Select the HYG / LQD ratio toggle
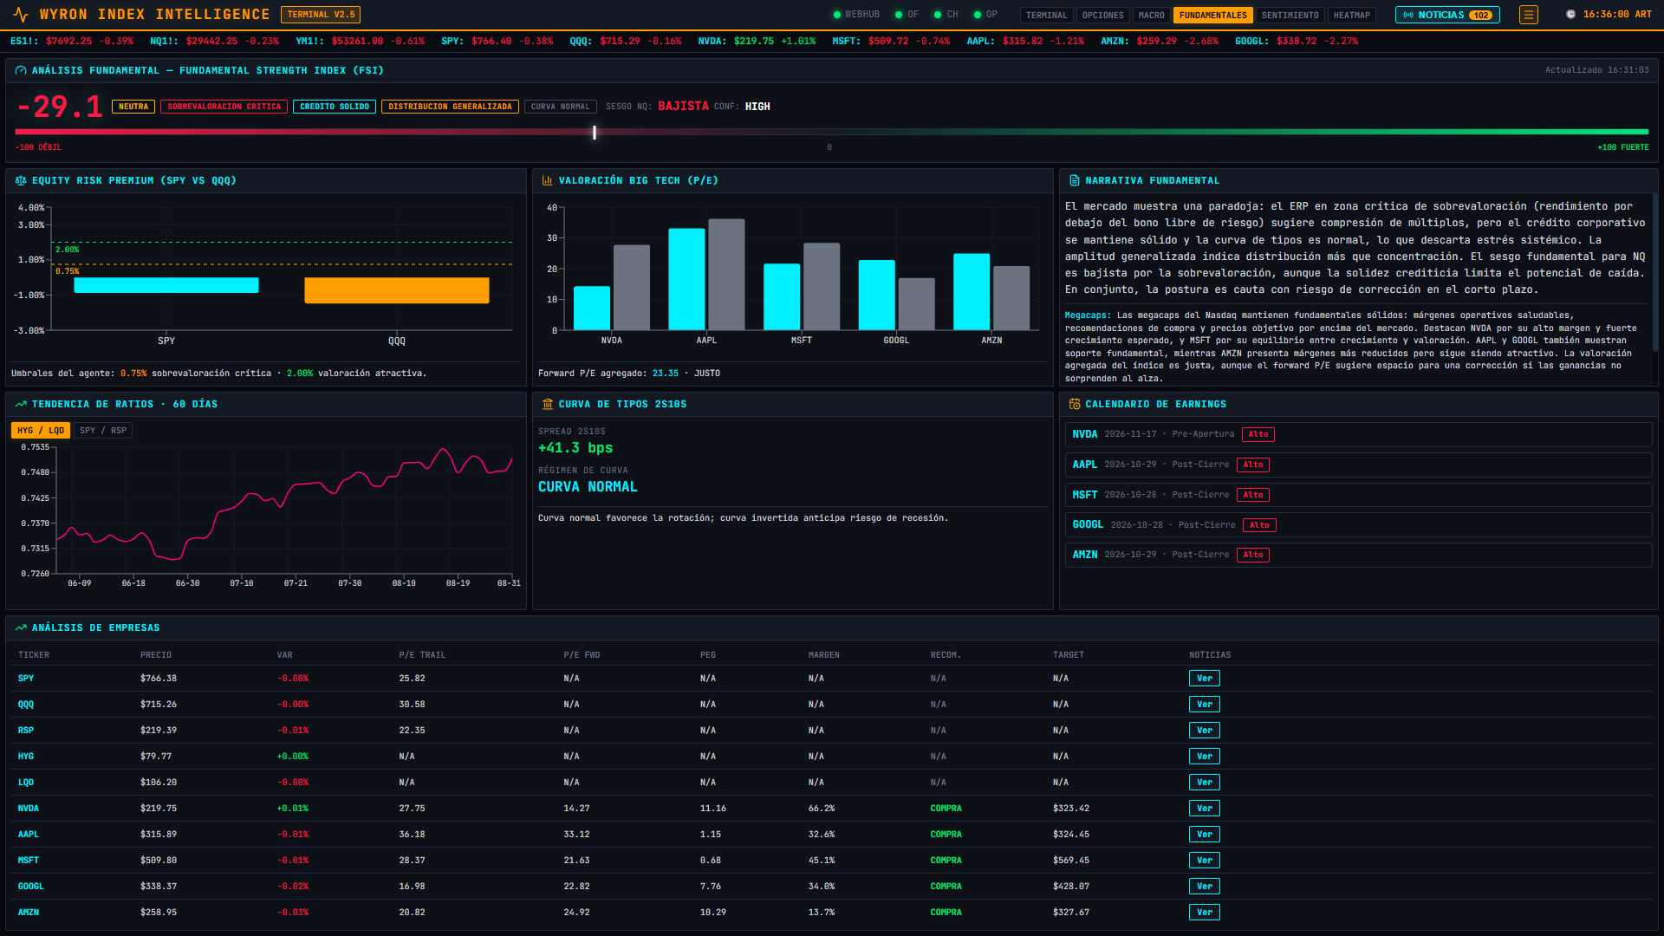Screen dimensions: 1664x936 (x=41, y=431)
